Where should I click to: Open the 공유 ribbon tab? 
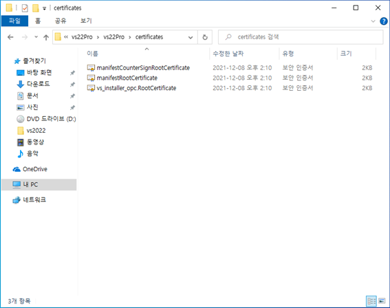tap(61, 21)
